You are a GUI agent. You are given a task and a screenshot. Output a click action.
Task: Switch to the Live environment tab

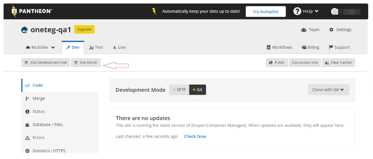(x=119, y=47)
